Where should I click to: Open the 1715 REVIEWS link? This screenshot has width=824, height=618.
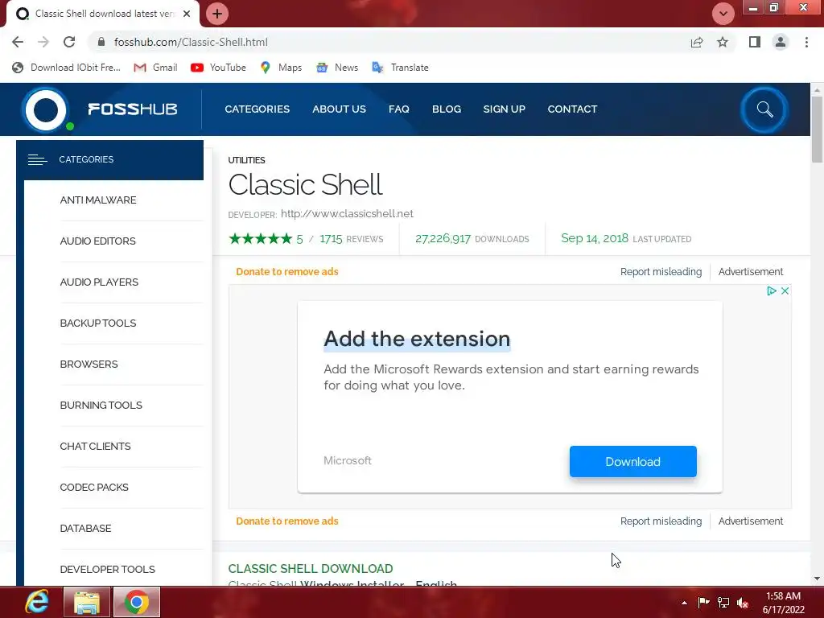(x=352, y=238)
